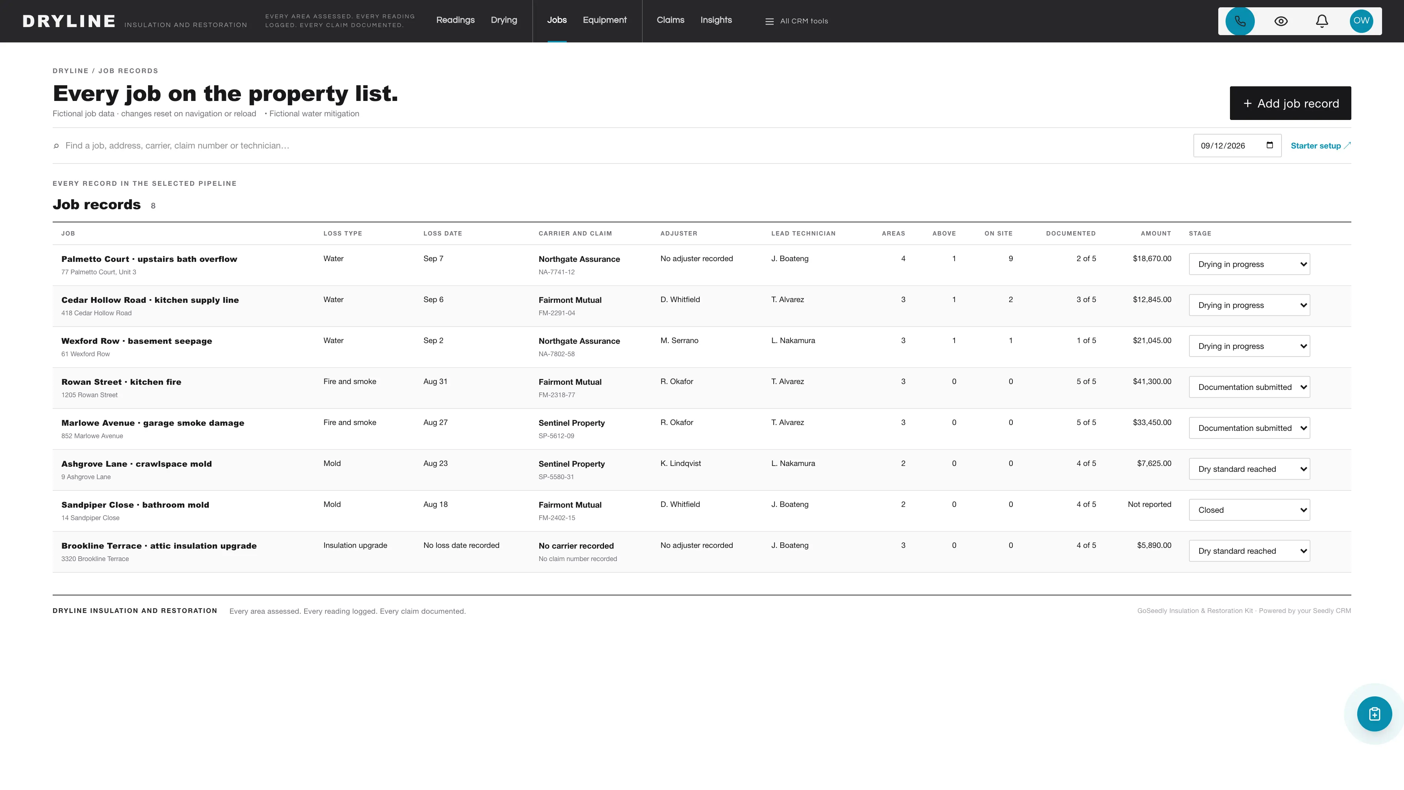Viewport: 1404px width, 790px height.
Task: Click the AMOUNT column header
Action: (x=1155, y=233)
